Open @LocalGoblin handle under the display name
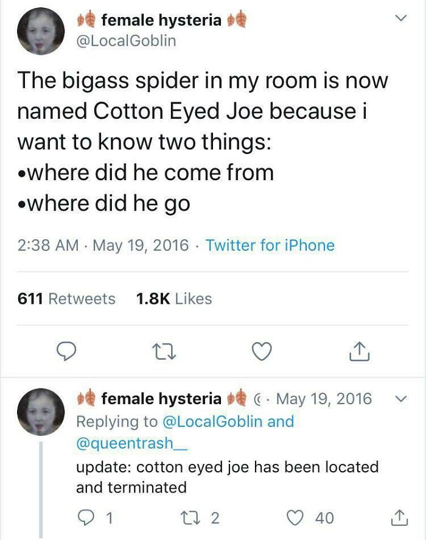The image size is (426, 540). (x=126, y=41)
